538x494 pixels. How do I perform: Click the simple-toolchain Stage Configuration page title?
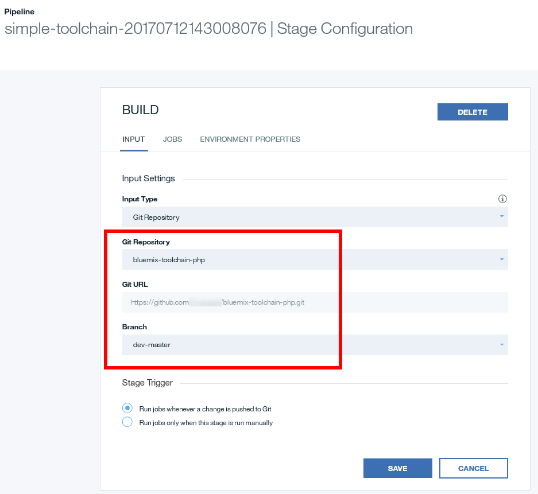(208, 29)
